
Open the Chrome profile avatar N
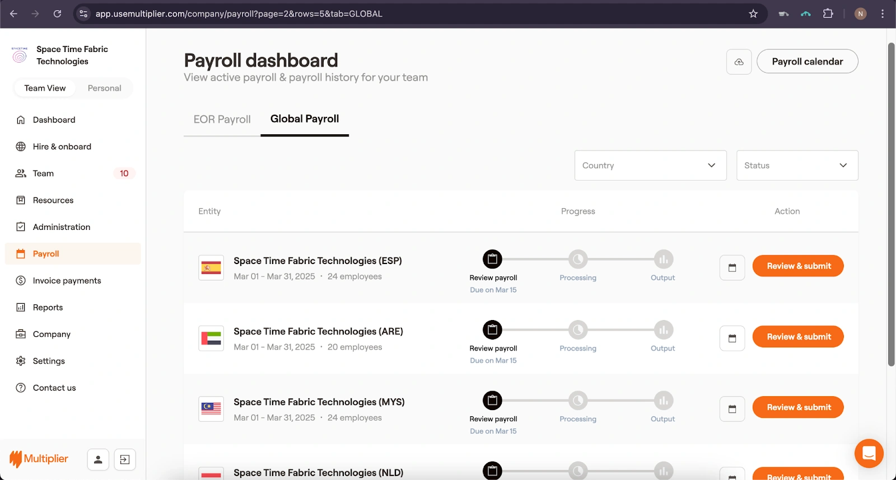(861, 14)
